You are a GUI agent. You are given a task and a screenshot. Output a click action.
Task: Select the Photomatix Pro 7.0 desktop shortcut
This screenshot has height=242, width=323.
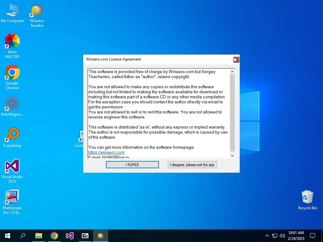pos(12,202)
